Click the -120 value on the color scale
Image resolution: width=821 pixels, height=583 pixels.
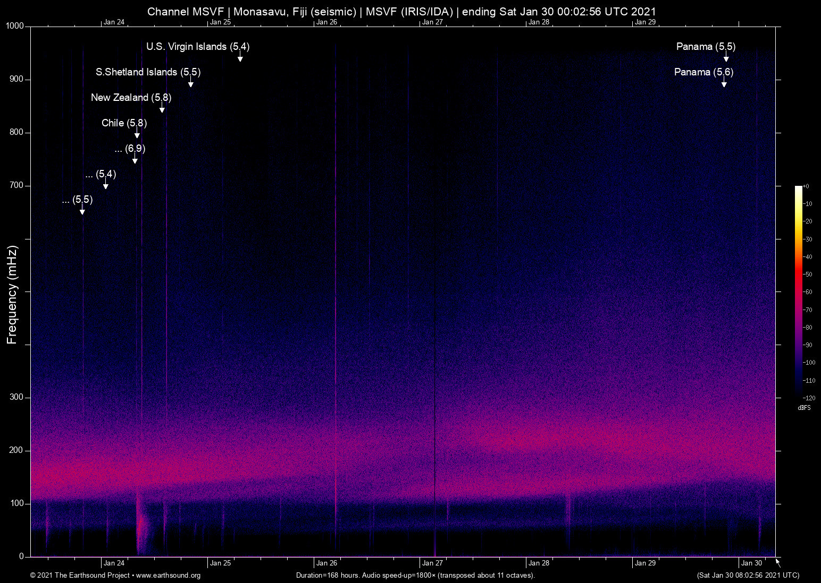(x=809, y=398)
